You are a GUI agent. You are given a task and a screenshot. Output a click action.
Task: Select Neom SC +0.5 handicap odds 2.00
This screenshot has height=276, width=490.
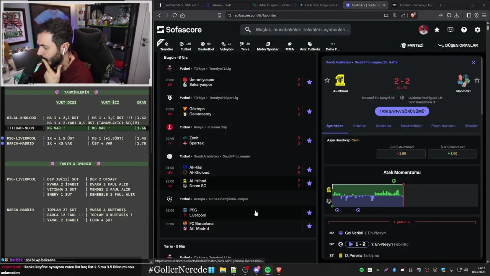tap(452, 153)
